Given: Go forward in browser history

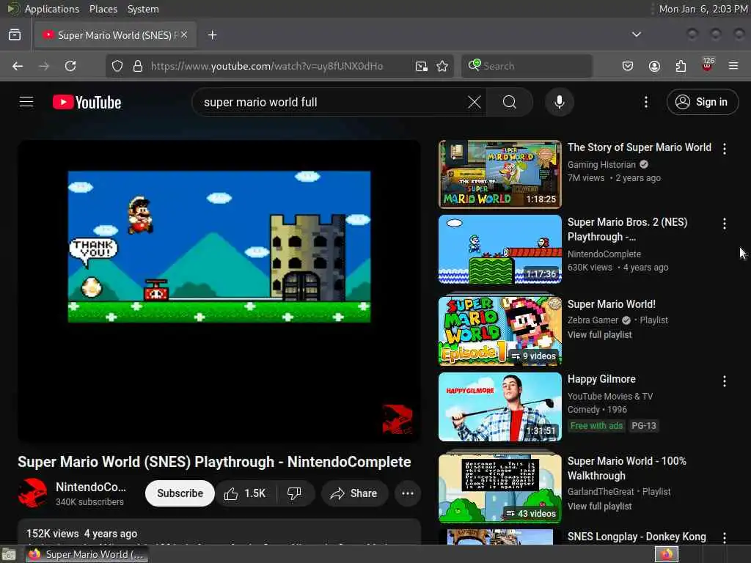Looking at the screenshot, I should [44, 66].
